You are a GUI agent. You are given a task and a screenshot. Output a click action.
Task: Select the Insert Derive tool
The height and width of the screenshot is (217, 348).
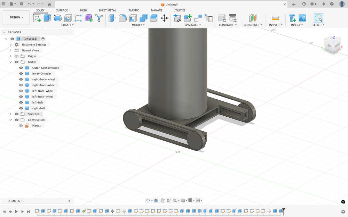click(x=292, y=18)
